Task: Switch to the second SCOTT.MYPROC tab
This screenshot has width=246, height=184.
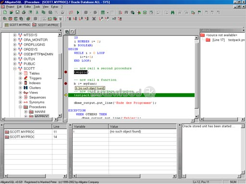Action: coord(46,25)
